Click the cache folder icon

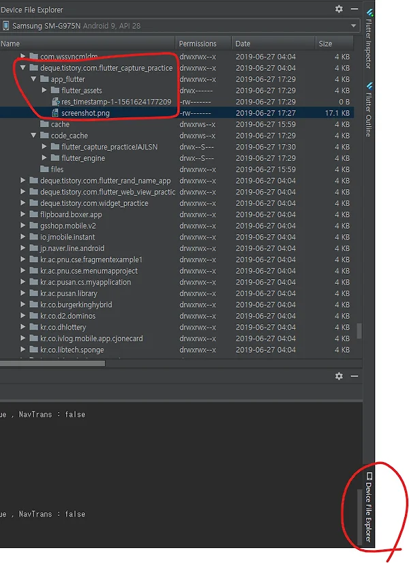pos(44,124)
